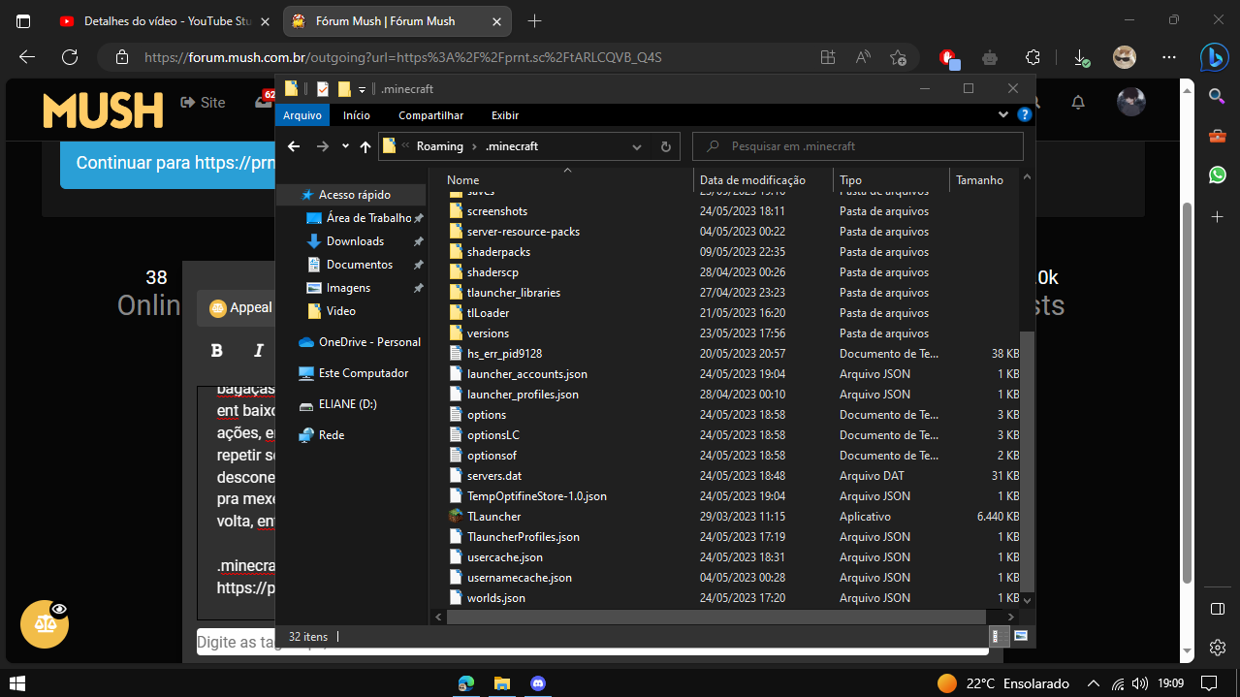
Task: Open TLauncher application file
Action: tap(493, 517)
